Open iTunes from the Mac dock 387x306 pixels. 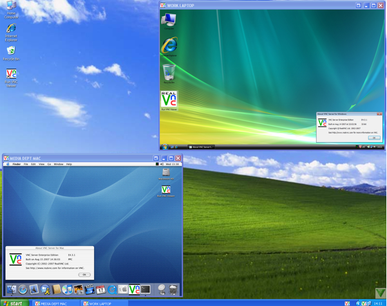pos(67,289)
